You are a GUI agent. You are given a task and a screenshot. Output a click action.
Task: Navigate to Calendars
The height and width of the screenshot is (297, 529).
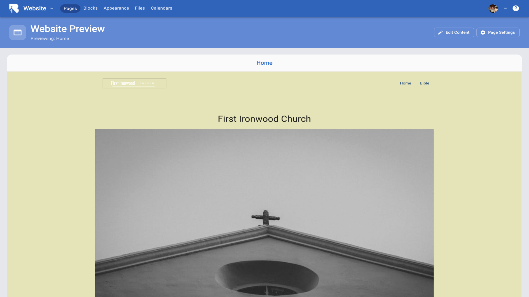(x=161, y=8)
